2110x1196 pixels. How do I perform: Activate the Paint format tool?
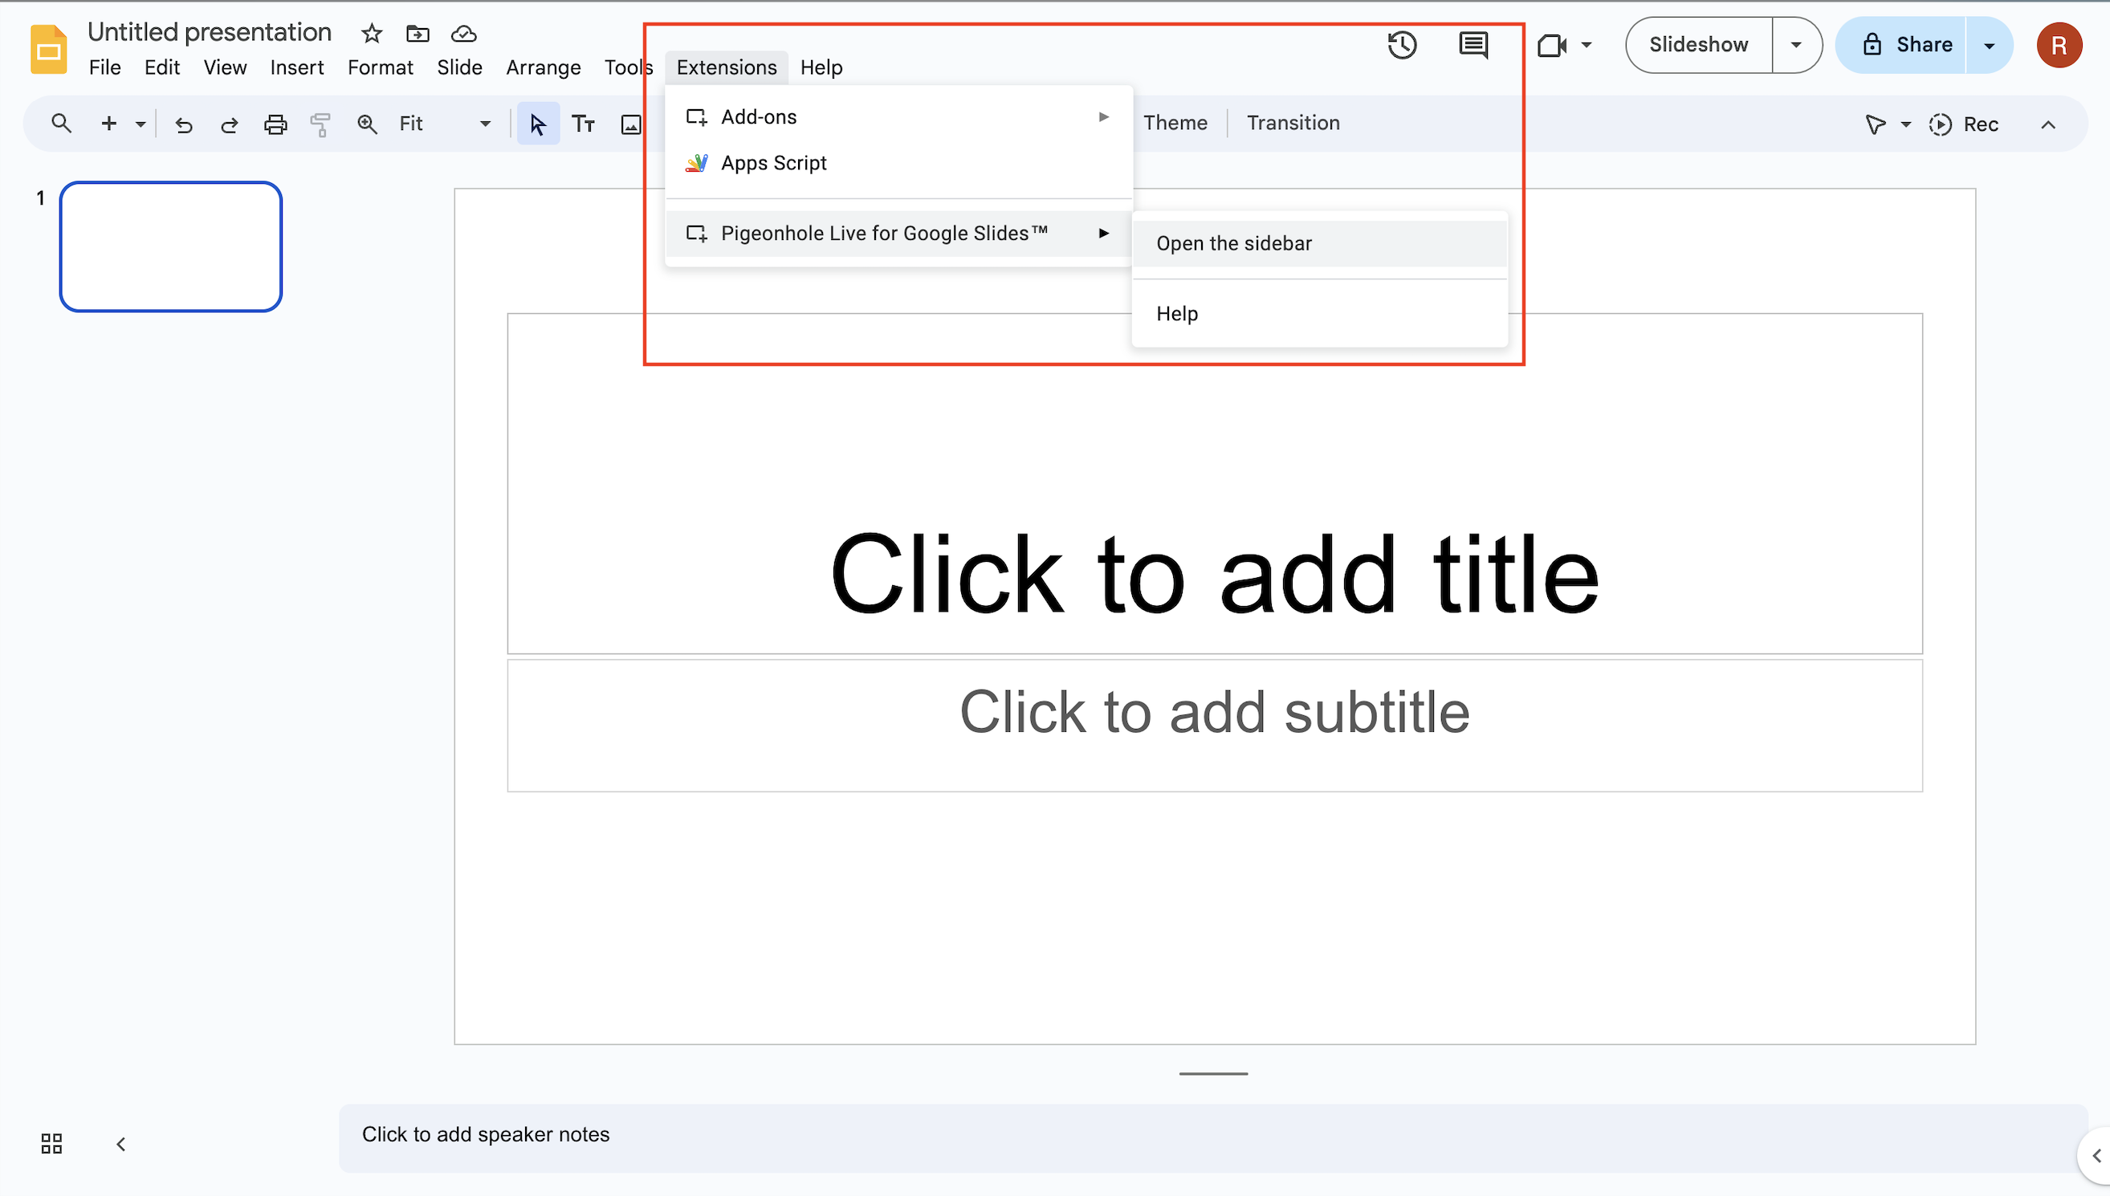(320, 124)
